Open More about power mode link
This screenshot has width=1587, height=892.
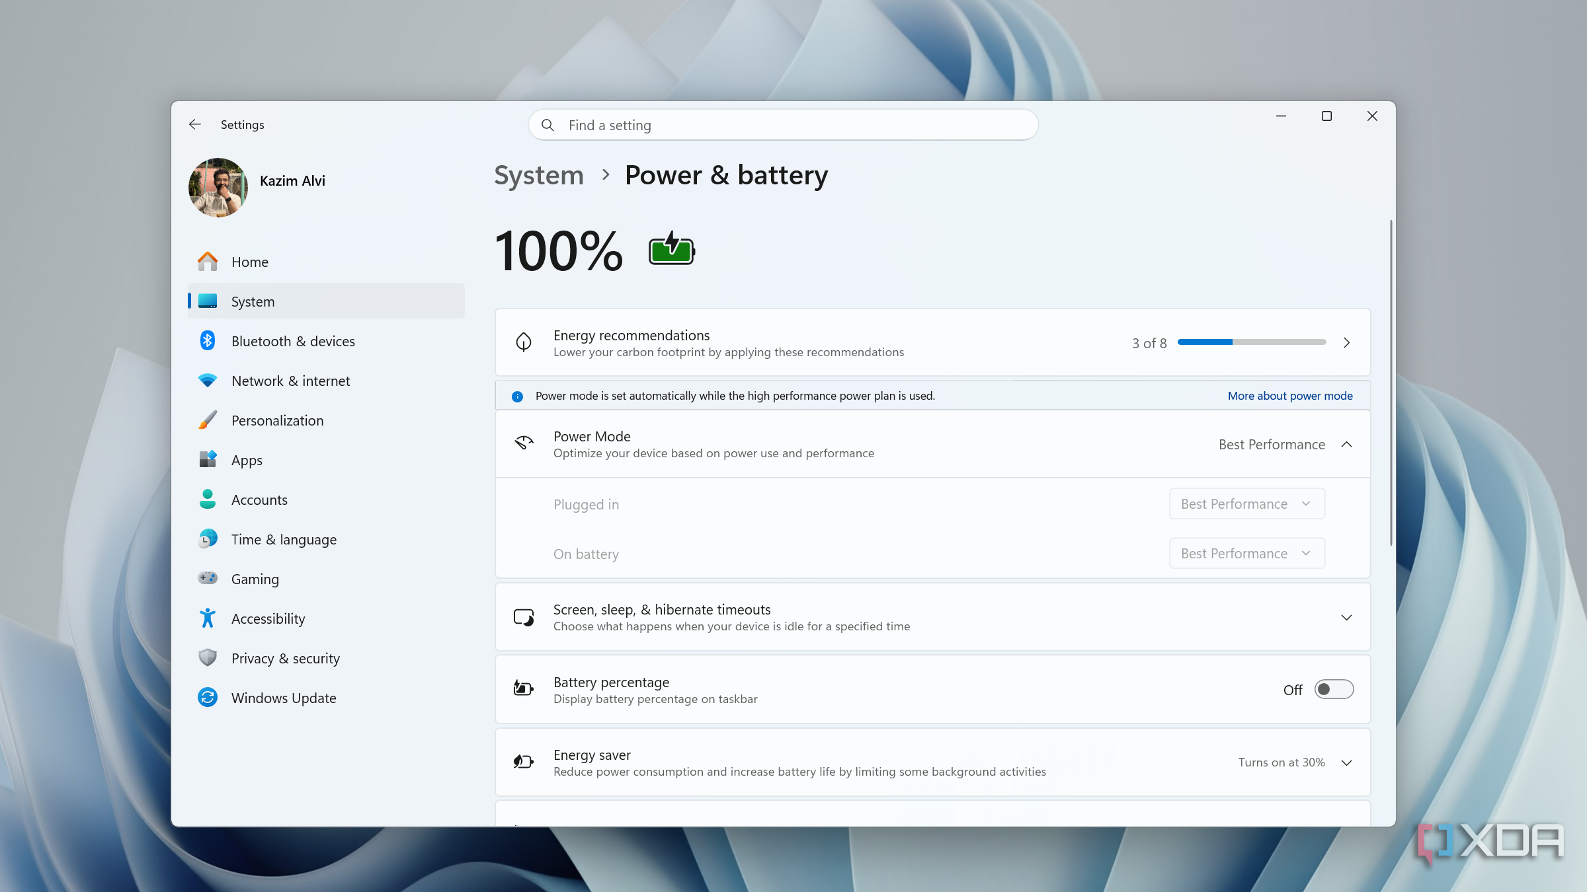[1290, 395]
